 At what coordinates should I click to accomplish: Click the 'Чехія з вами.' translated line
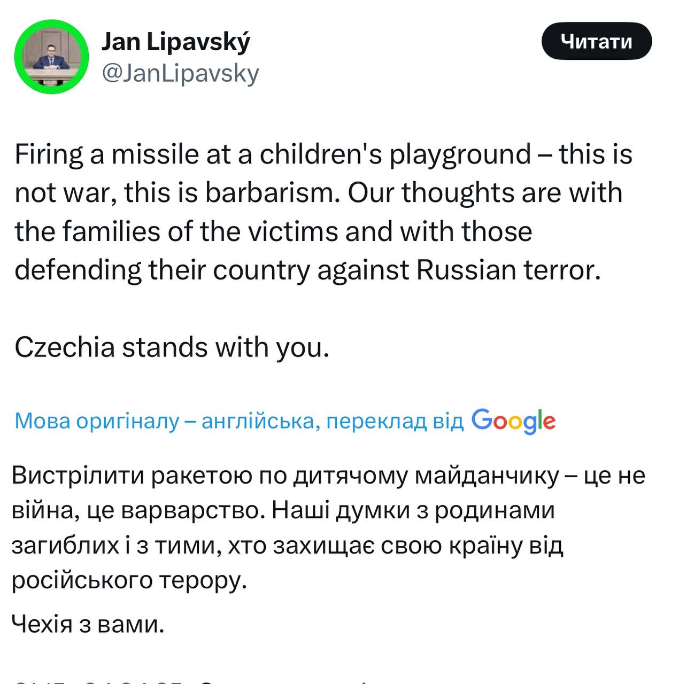pos(88,624)
